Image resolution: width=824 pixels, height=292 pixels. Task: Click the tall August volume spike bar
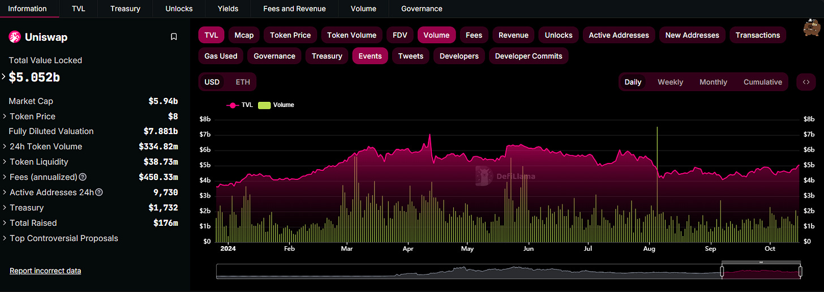coord(657,184)
